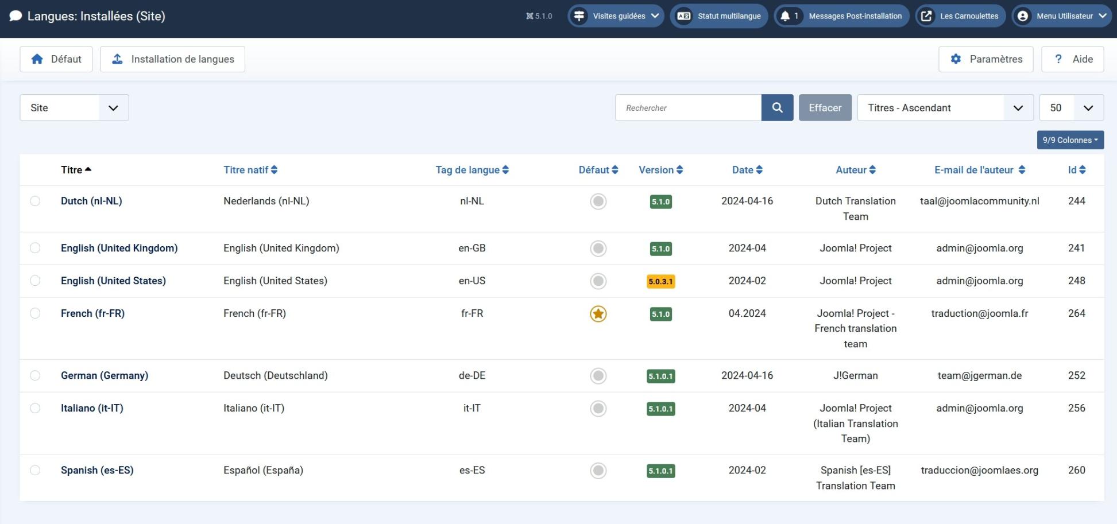Sort by Tag de langue column
This screenshot has width=1117, height=524.
point(472,170)
